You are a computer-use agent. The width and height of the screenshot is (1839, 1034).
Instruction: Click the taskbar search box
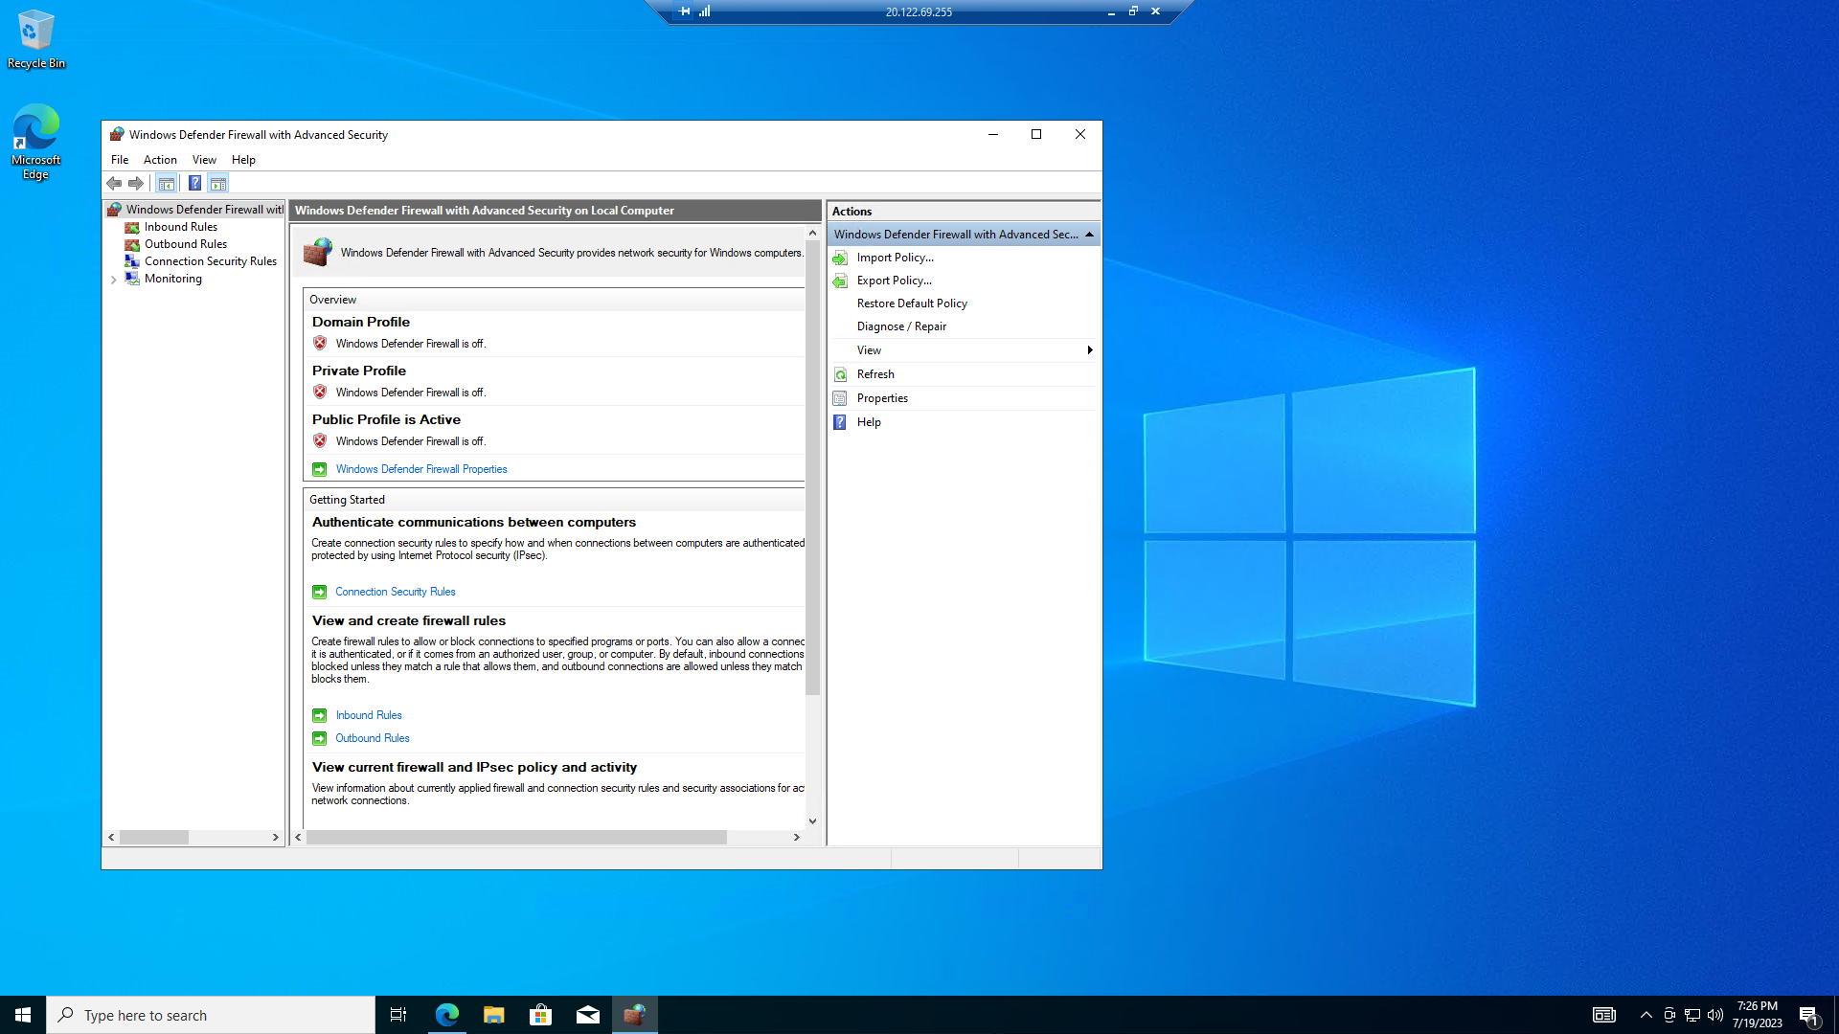[211, 1015]
